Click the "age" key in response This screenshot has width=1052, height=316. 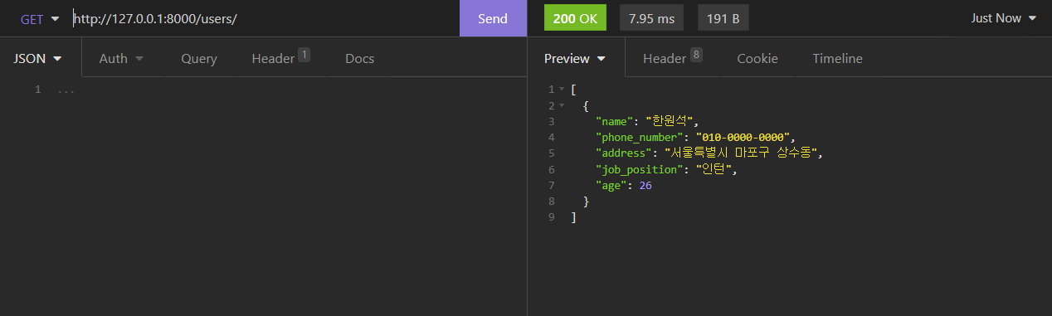(x=611, y=186)
